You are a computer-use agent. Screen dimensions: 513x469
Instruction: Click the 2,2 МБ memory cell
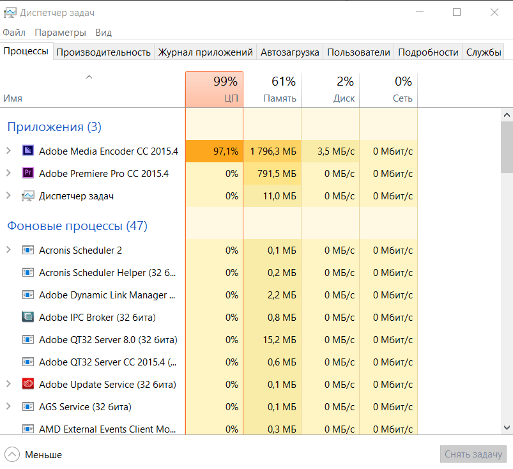point(272,295)
